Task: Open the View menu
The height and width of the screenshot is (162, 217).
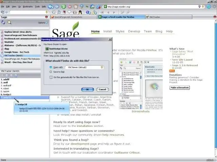Action: [14, 6]
